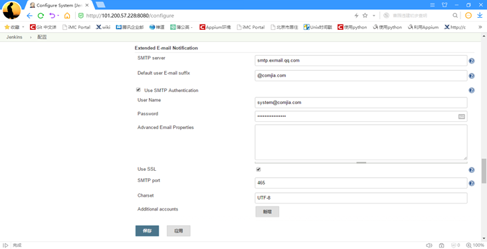Open the Git 中文洋 bookmark
The height and width of the screenshot is (249, 487).
(43, 27)
